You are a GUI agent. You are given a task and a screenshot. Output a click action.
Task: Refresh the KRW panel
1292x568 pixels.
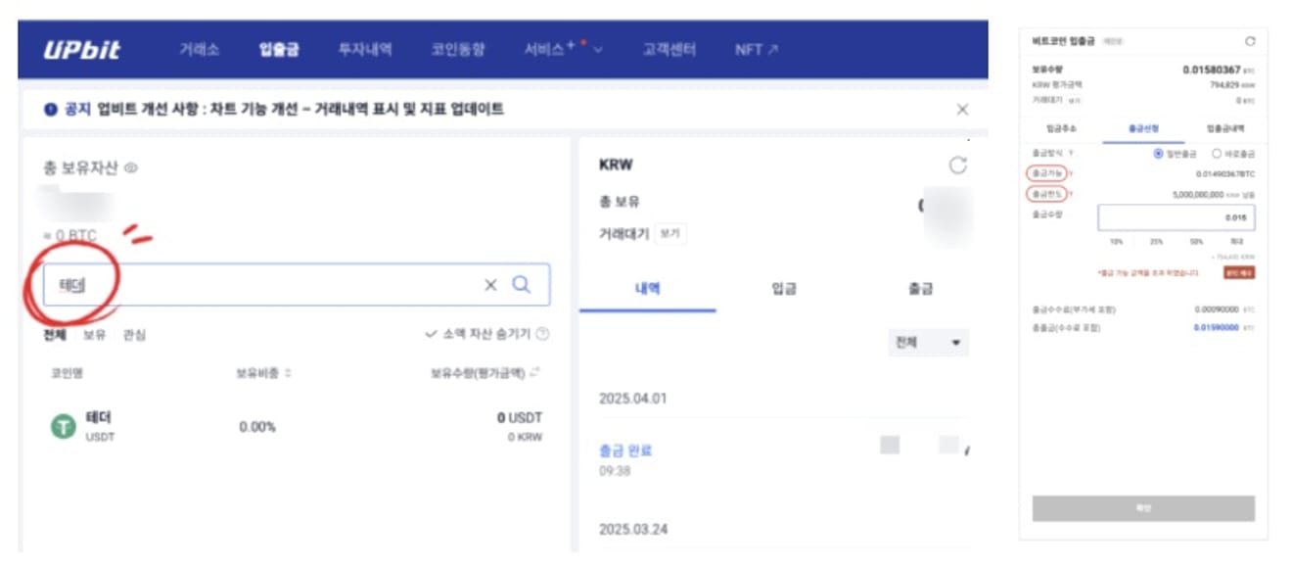(x=958, y=166)
